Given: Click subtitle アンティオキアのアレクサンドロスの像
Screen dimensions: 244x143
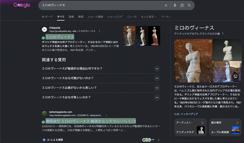Looking at the screenshot, I should point(197,34).
